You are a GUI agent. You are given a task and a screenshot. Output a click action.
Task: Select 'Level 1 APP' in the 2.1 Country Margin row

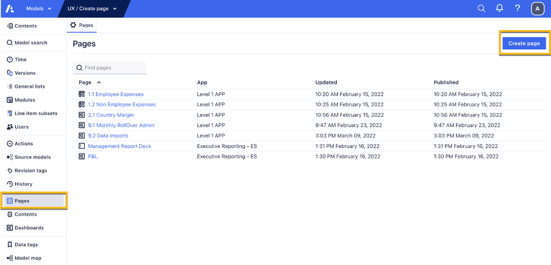coord(211,115)
